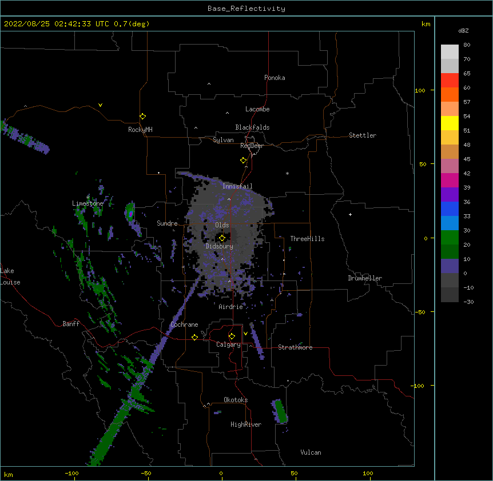Click the white caret marker left of Lacombe
The image size is (493, 481).
point(227,113)
